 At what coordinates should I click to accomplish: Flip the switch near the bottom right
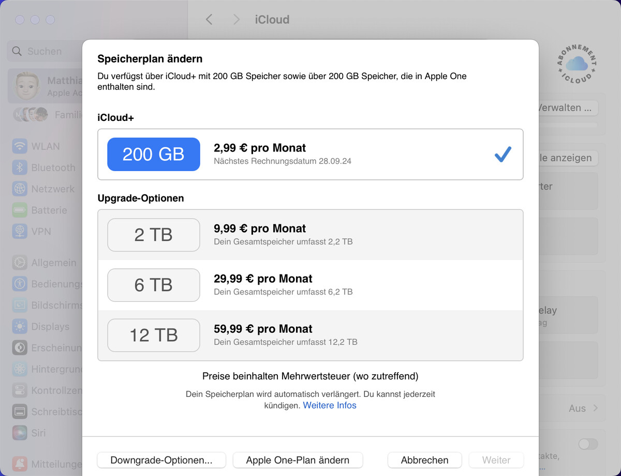pyautogui.click(x=587, y=444)
